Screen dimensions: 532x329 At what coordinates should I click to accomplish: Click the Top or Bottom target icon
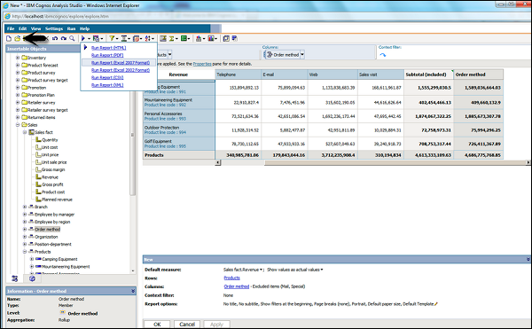(x=136, y=39)
